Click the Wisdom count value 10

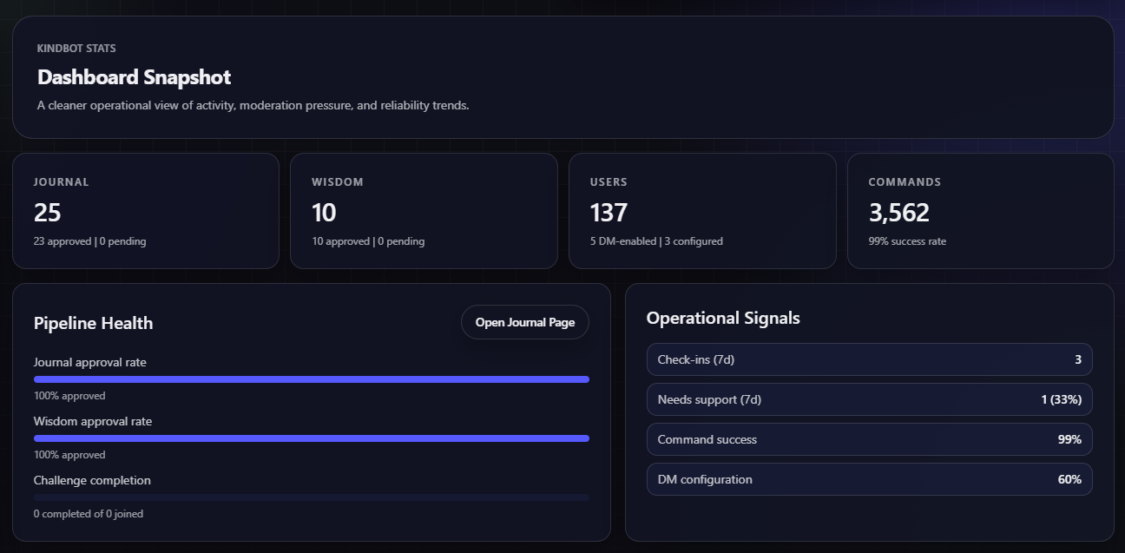pyautogui.click(x=324, y=213)
